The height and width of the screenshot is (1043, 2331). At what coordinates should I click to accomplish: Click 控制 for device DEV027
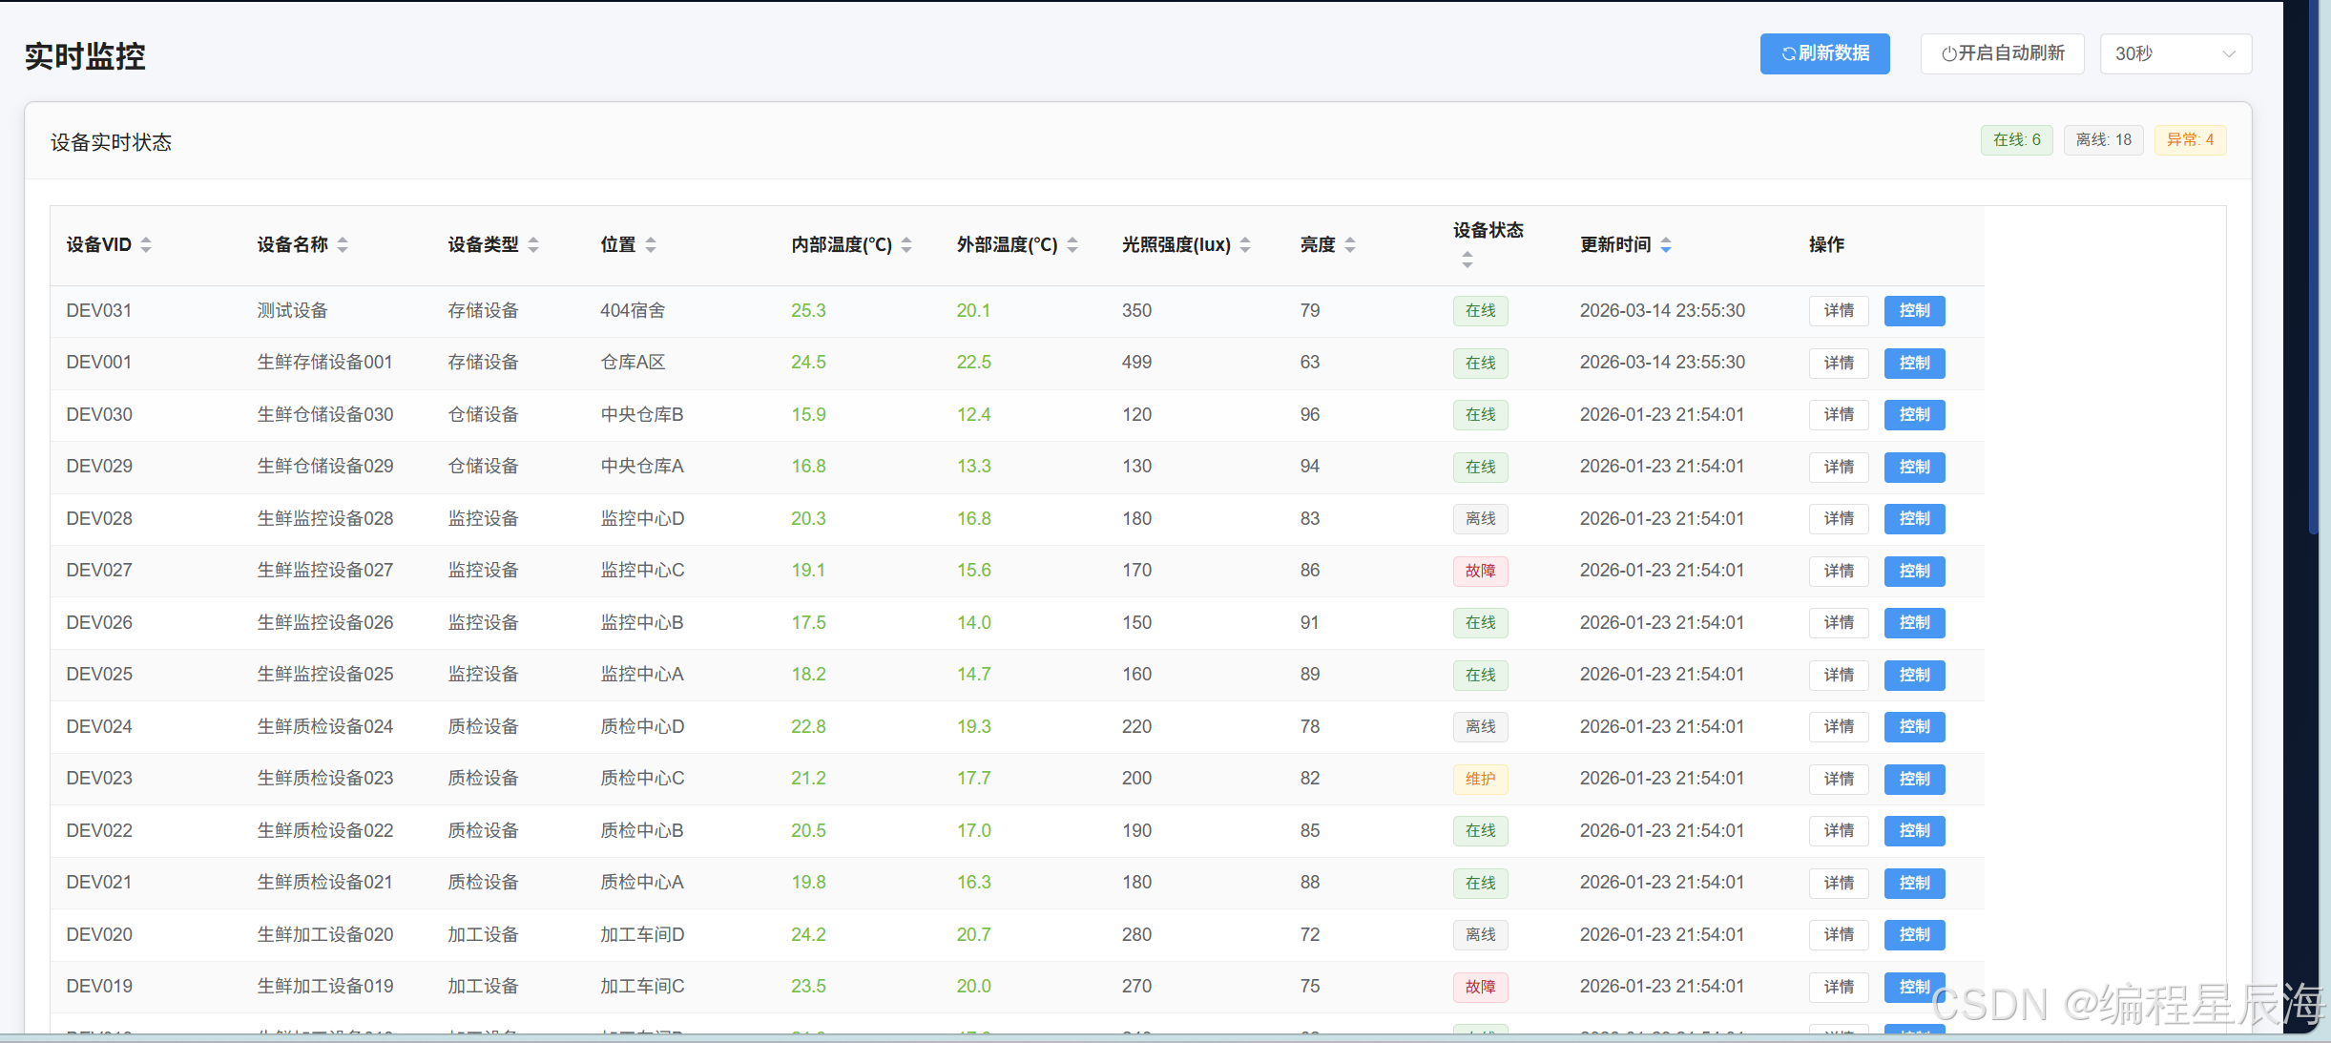point(1914,571)
